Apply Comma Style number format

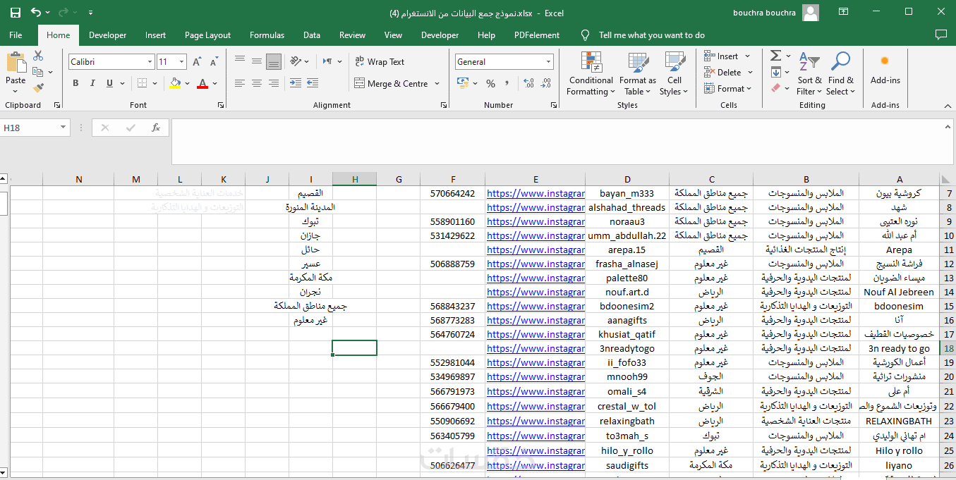click(x=507, y=83)
